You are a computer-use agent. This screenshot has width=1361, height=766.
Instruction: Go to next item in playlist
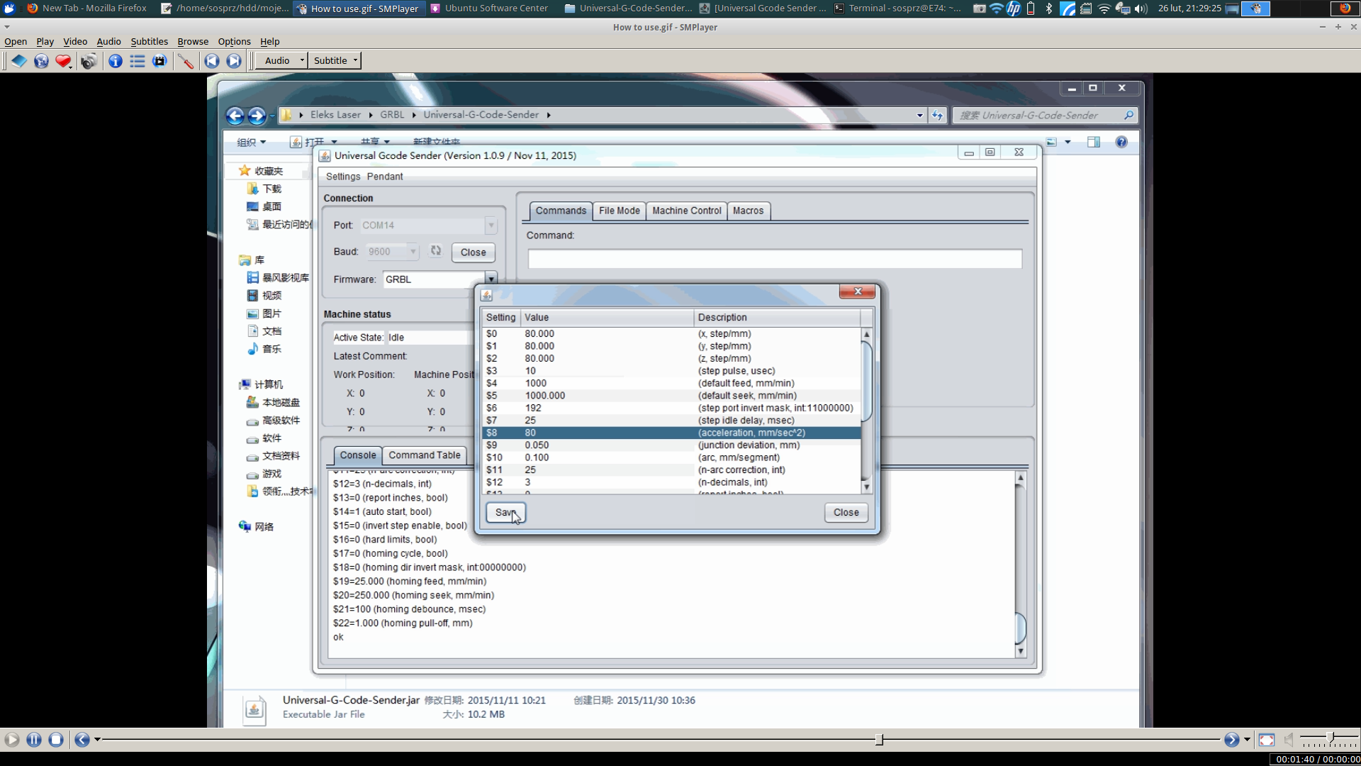234,61
